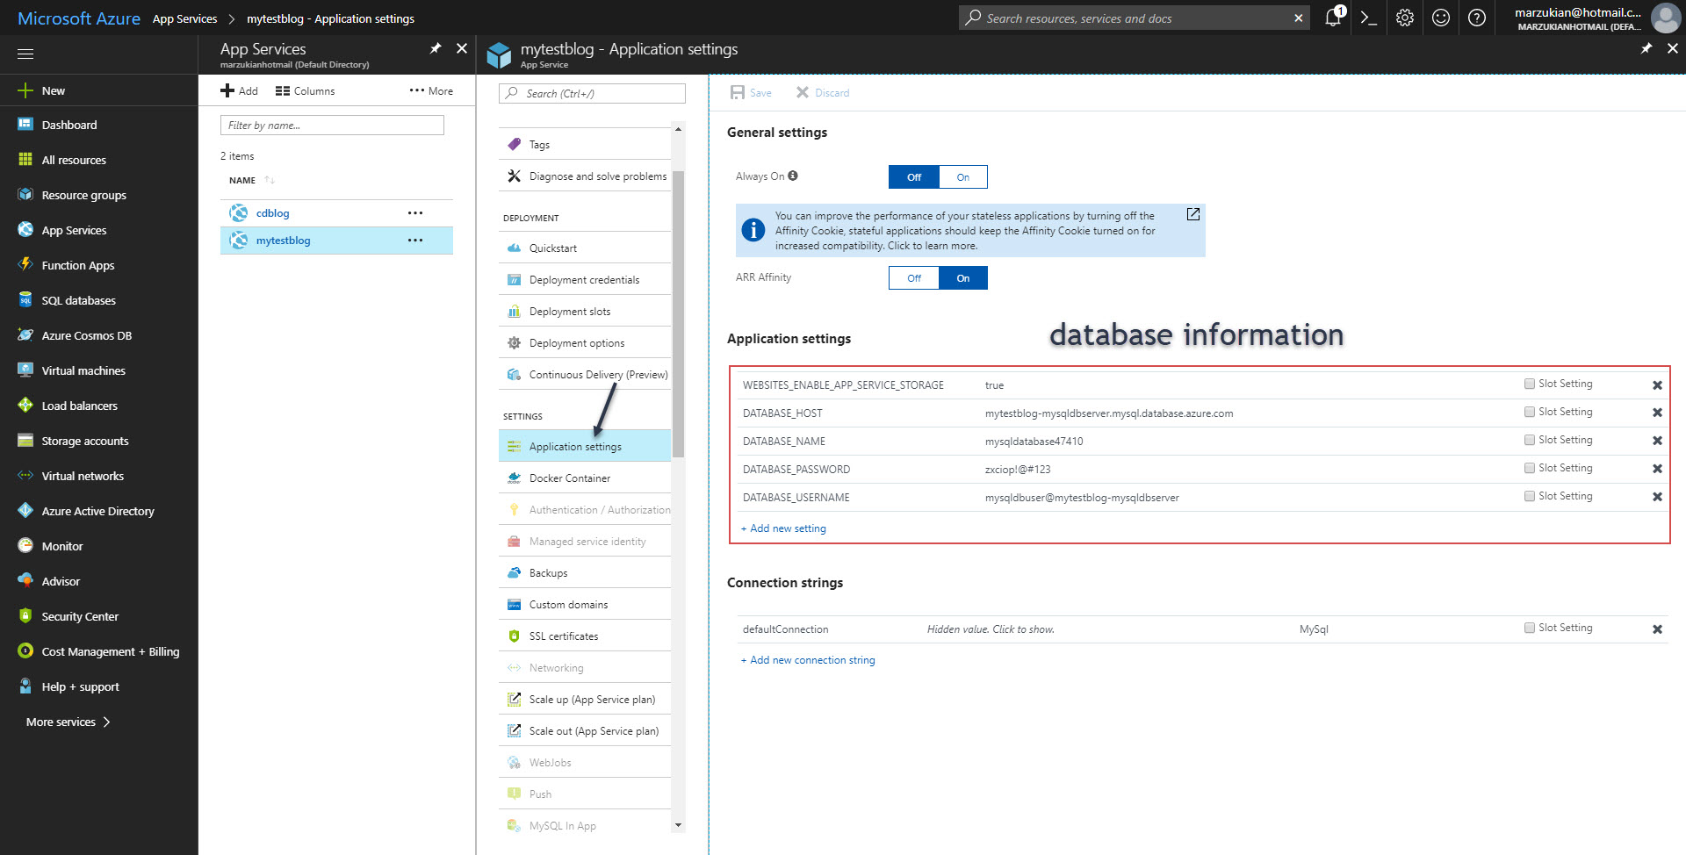Turn off ARR Affinity
Viewport: 1686px width, 855px height.
coord(913,277)
